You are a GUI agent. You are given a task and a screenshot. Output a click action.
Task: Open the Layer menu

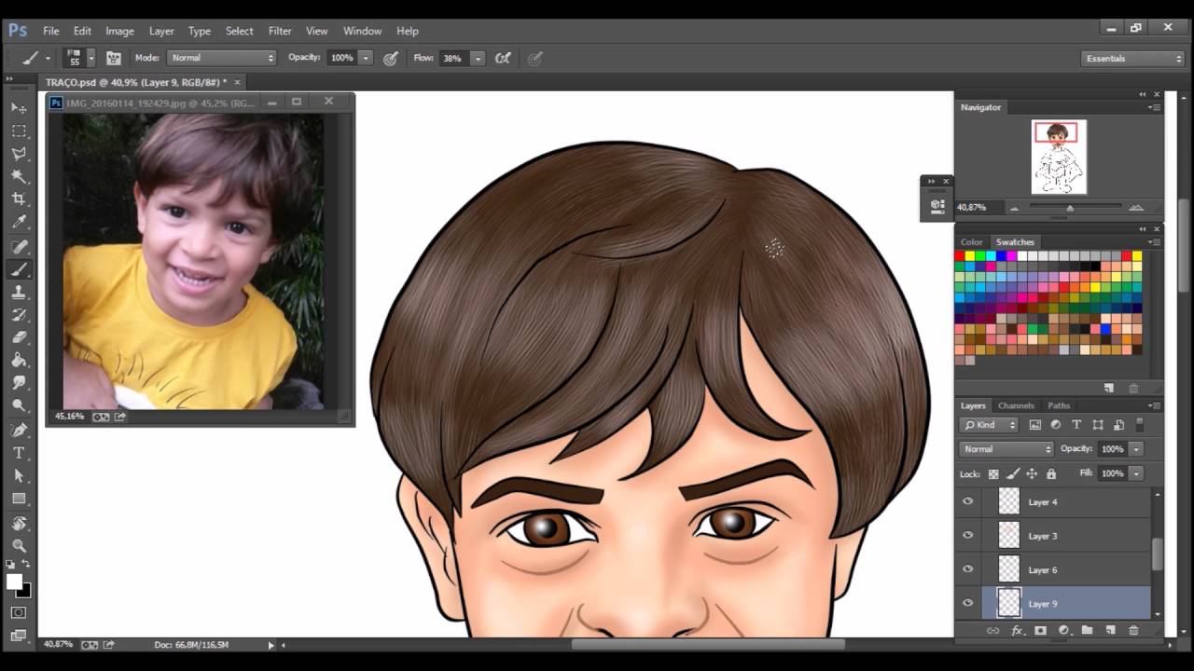pos(161,31)
